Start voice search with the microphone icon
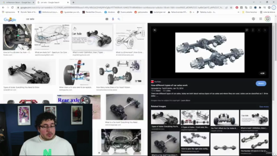The image size is (277, 156). (x=113, y=19)
